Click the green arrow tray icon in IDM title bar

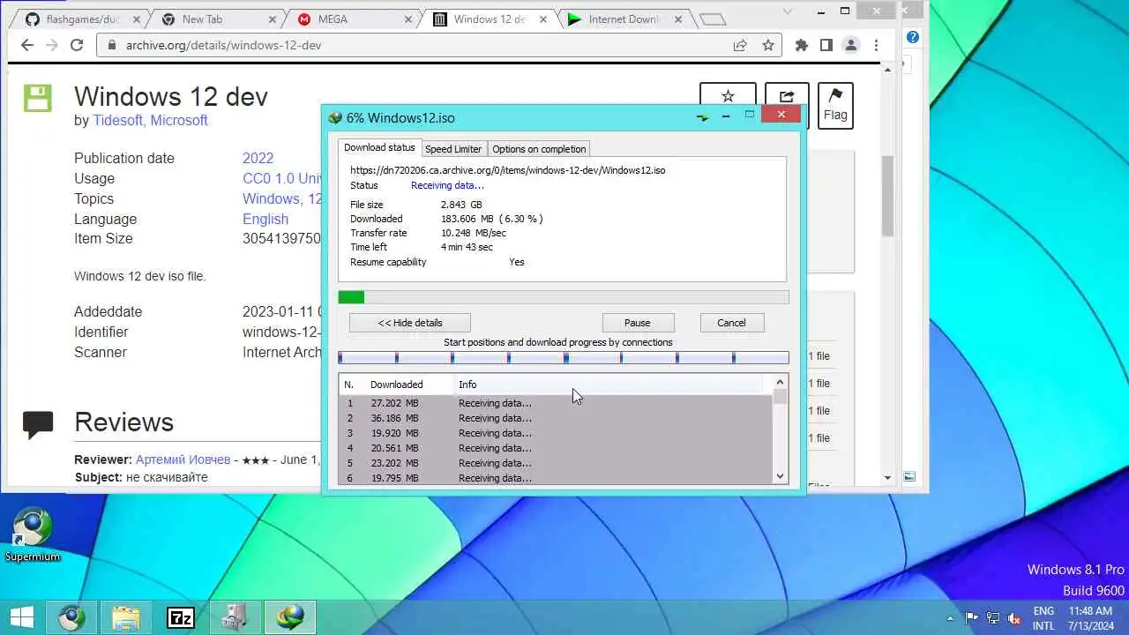click(702, 116)
